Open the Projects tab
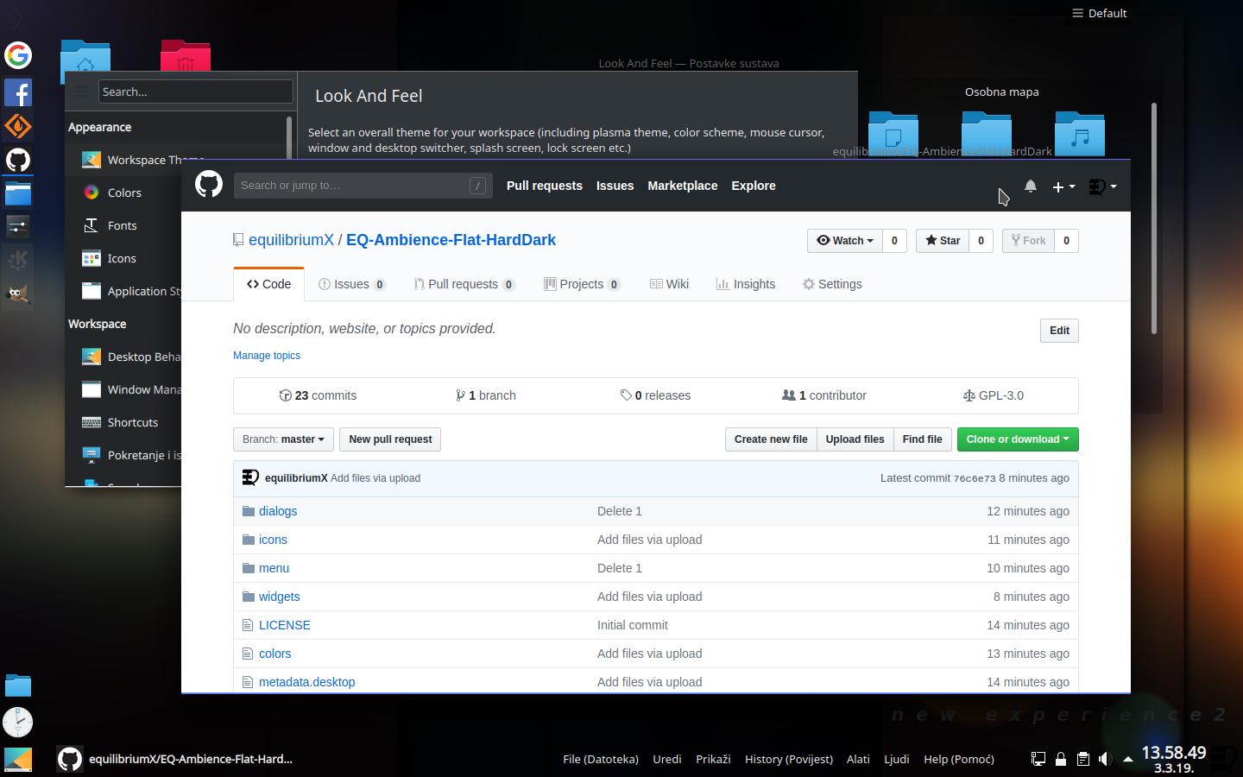The image size is (1243, 777). tap(582, 284)
